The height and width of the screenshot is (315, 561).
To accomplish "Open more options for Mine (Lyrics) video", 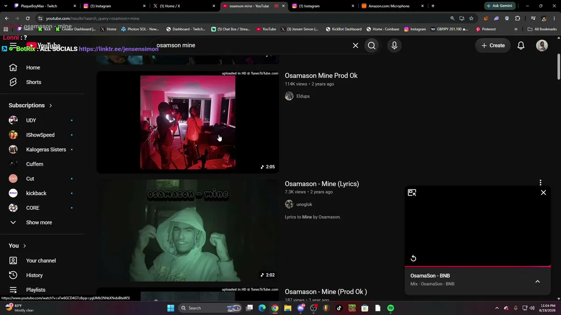I will click(x=540, y=182).
